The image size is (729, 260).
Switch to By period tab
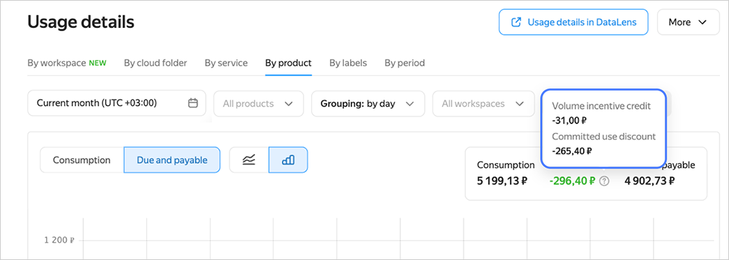click(405, 63)
